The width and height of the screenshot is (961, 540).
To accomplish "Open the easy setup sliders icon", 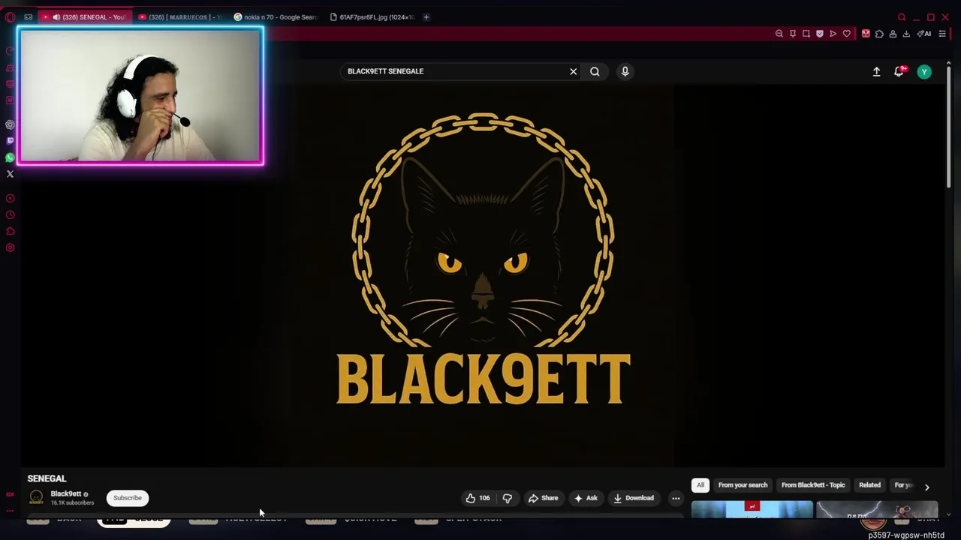I will pos(942,34).
